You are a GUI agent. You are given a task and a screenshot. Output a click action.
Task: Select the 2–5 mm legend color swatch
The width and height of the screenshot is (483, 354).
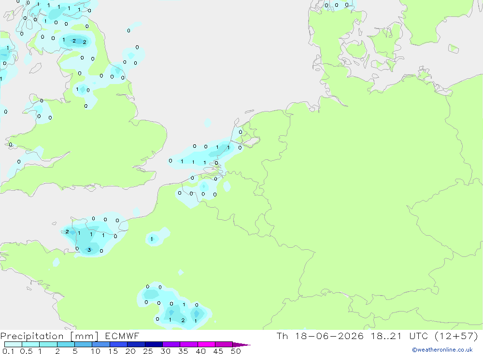pyautogui.click(x=66, y=344)
